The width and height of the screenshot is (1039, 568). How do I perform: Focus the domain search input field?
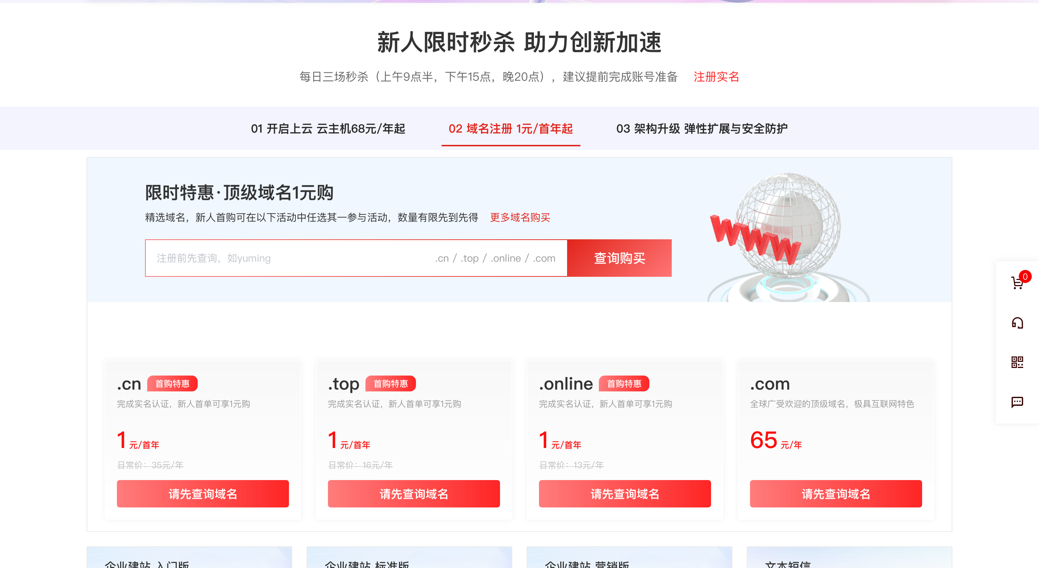(x=356, y=258)
